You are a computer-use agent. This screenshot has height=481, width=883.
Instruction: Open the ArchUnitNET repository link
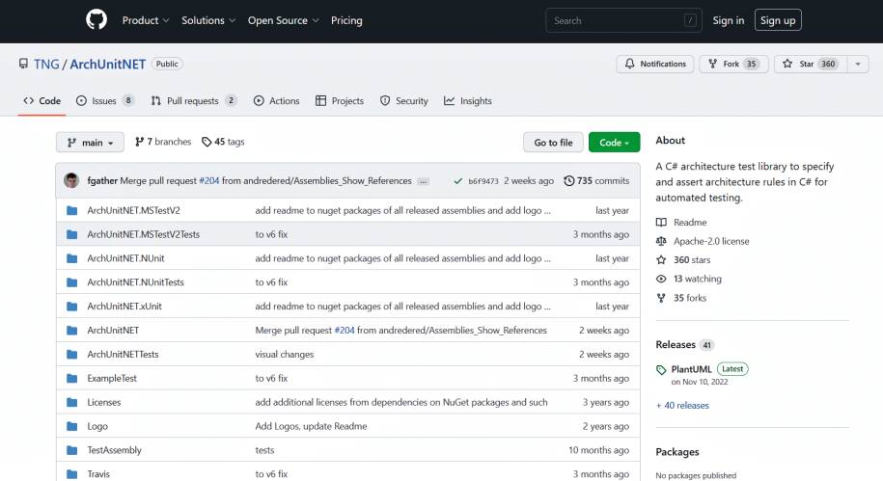tap(107, 65)
